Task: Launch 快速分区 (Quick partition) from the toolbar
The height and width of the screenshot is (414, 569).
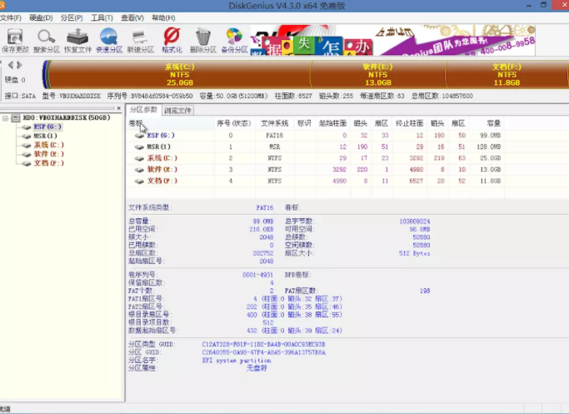Action: click(x=109, y=39)
